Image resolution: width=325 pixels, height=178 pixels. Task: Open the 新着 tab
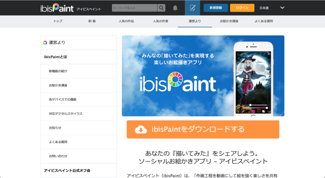coord(92,21)
